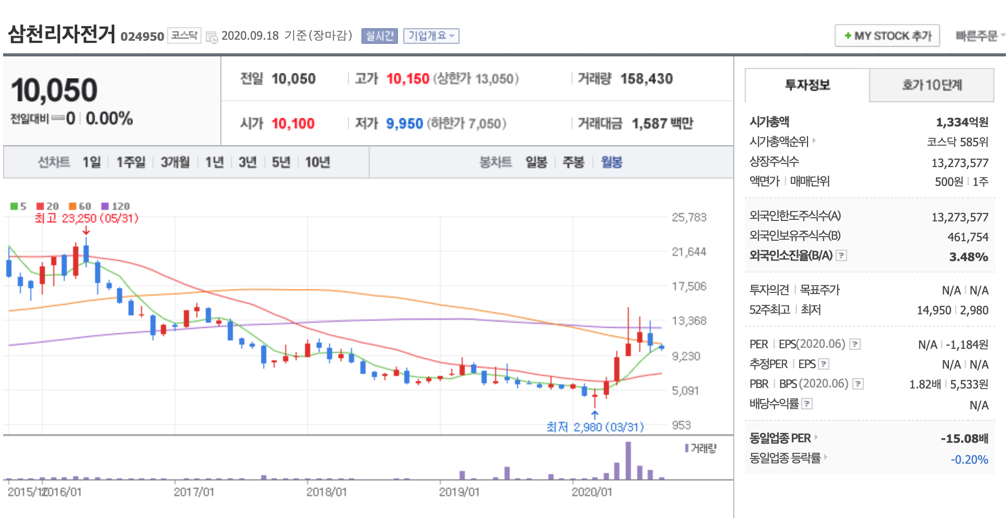The width and height of the screenshot is (1008, 518).
Task: Click 거래대금 value 1,587 백만
Action: 663,124
